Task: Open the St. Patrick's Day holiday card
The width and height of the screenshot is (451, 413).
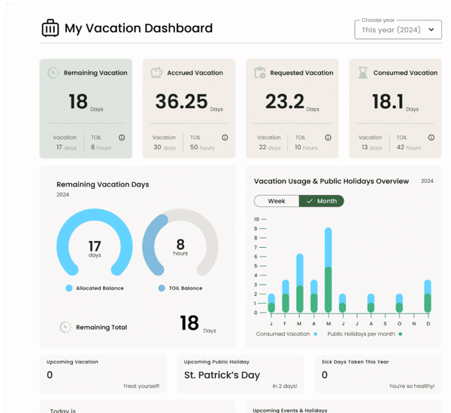Action: [241, 374]
